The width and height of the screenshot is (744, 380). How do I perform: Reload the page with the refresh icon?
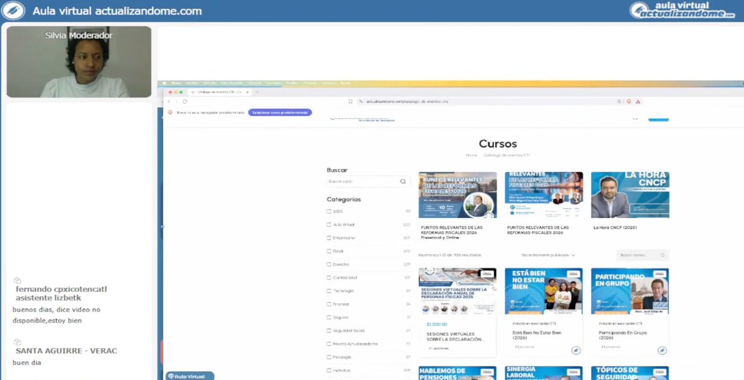184,102
